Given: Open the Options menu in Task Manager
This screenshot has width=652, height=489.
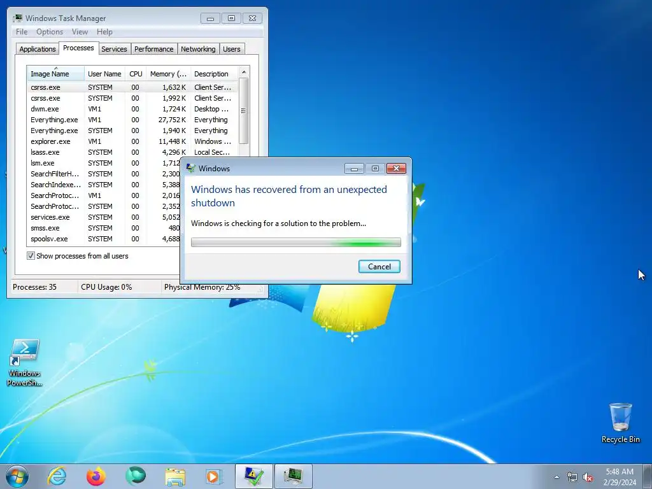Looking at the screenshot, I should [x=50, y=32].
